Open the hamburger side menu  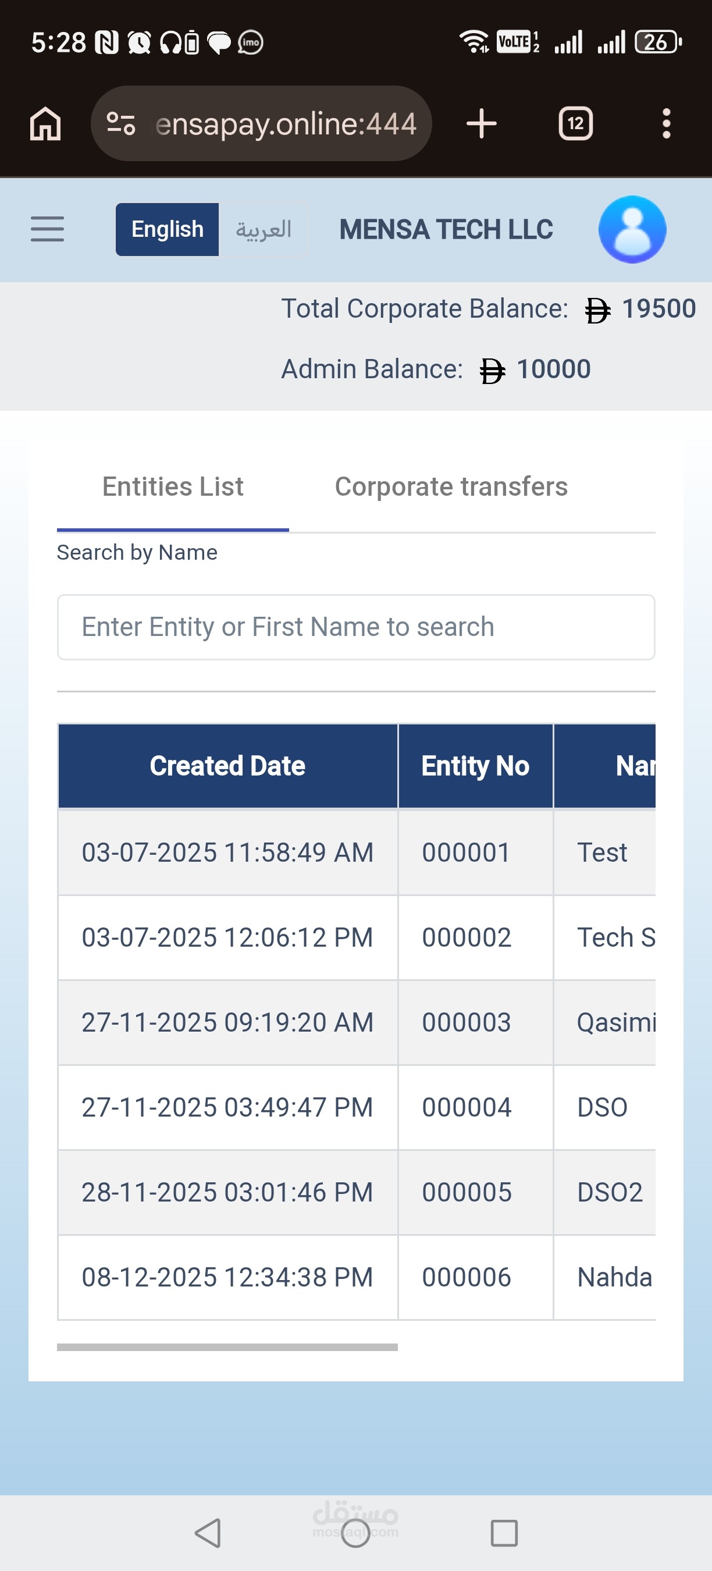point(47,229)
